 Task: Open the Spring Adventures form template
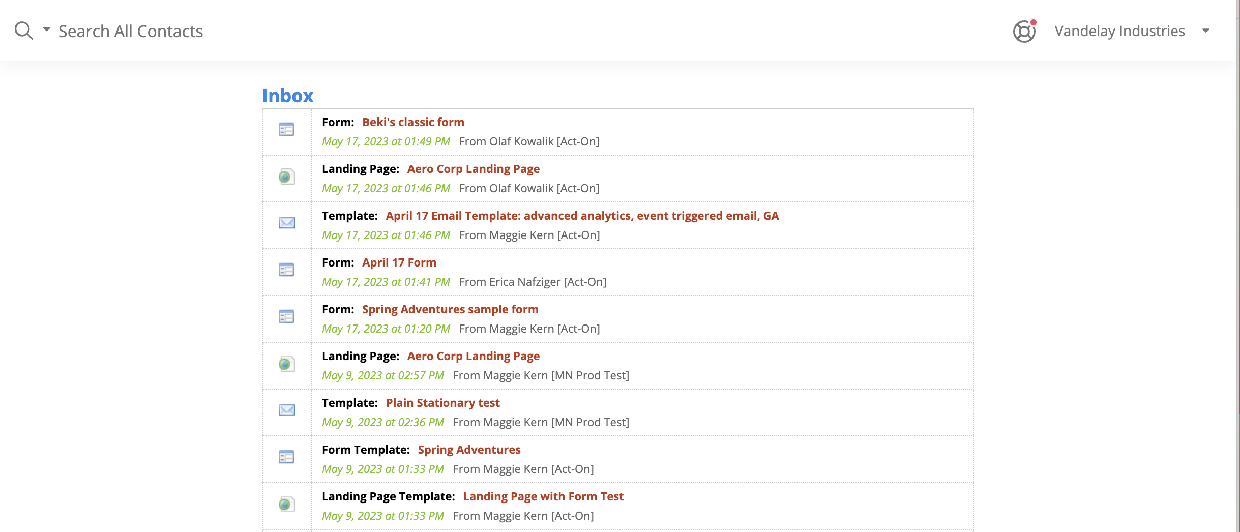(469, 449)
